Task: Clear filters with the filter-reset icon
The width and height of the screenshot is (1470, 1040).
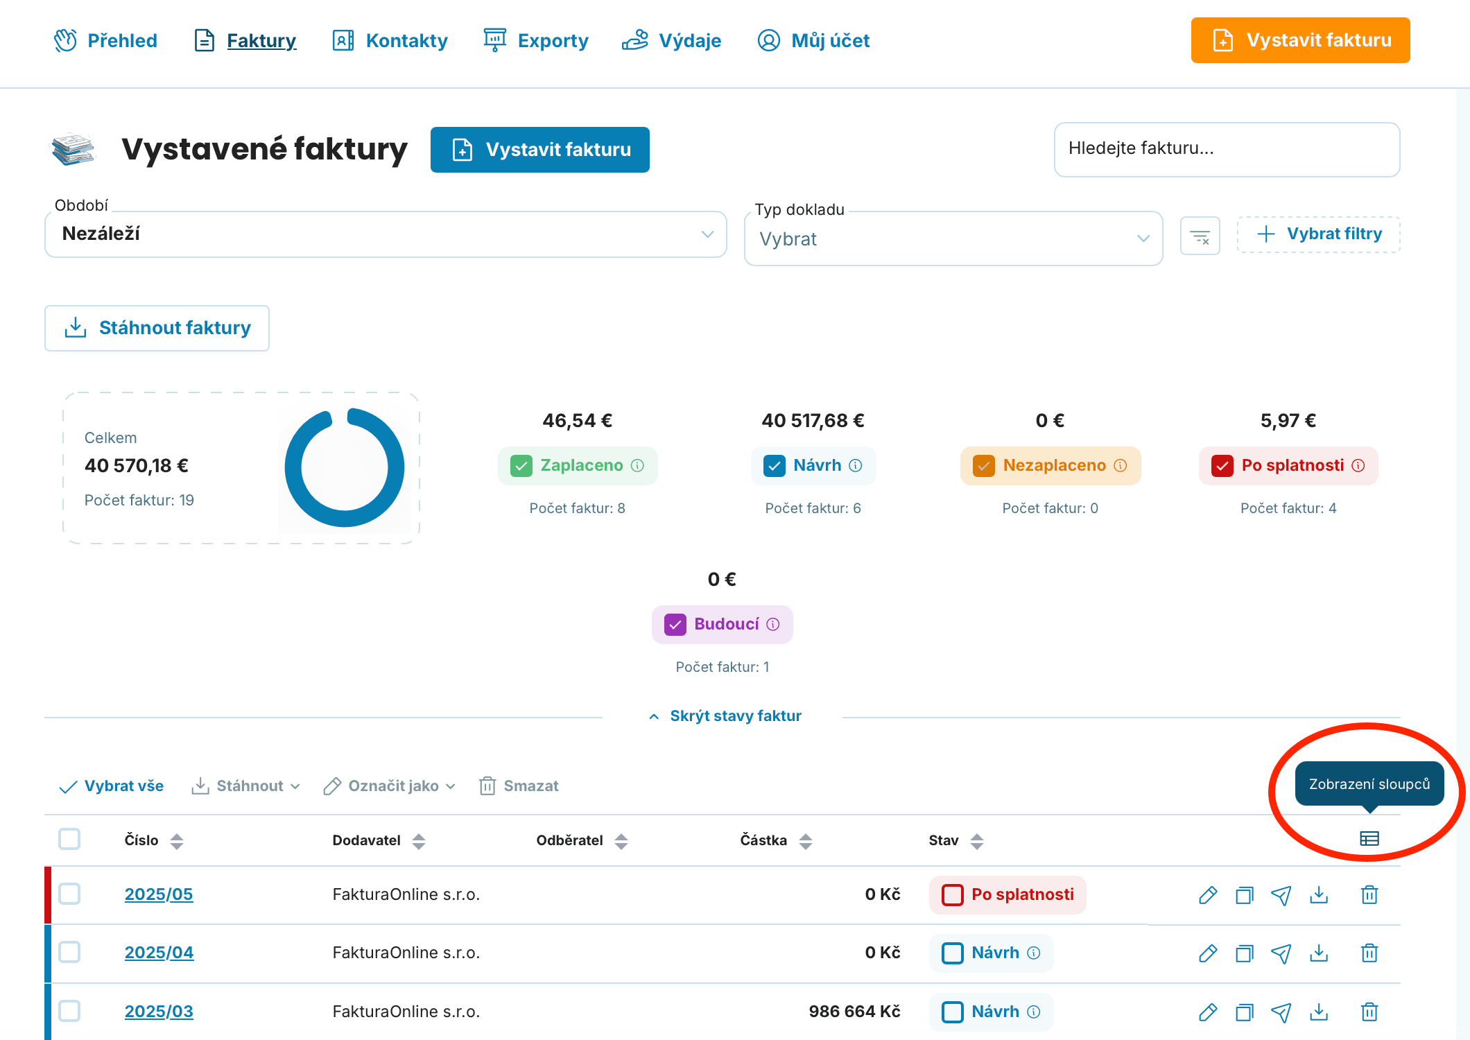Action: point(1200,236)
